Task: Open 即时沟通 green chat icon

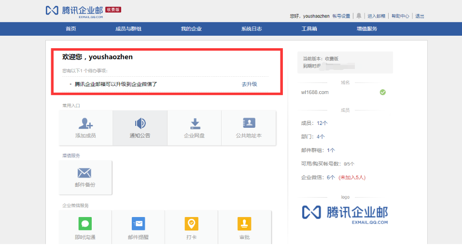Action: (85, 224)
